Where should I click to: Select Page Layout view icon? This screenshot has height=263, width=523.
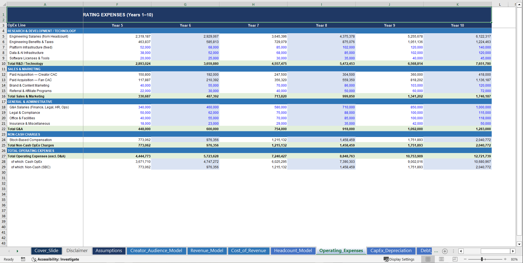(x=441, y=259)
